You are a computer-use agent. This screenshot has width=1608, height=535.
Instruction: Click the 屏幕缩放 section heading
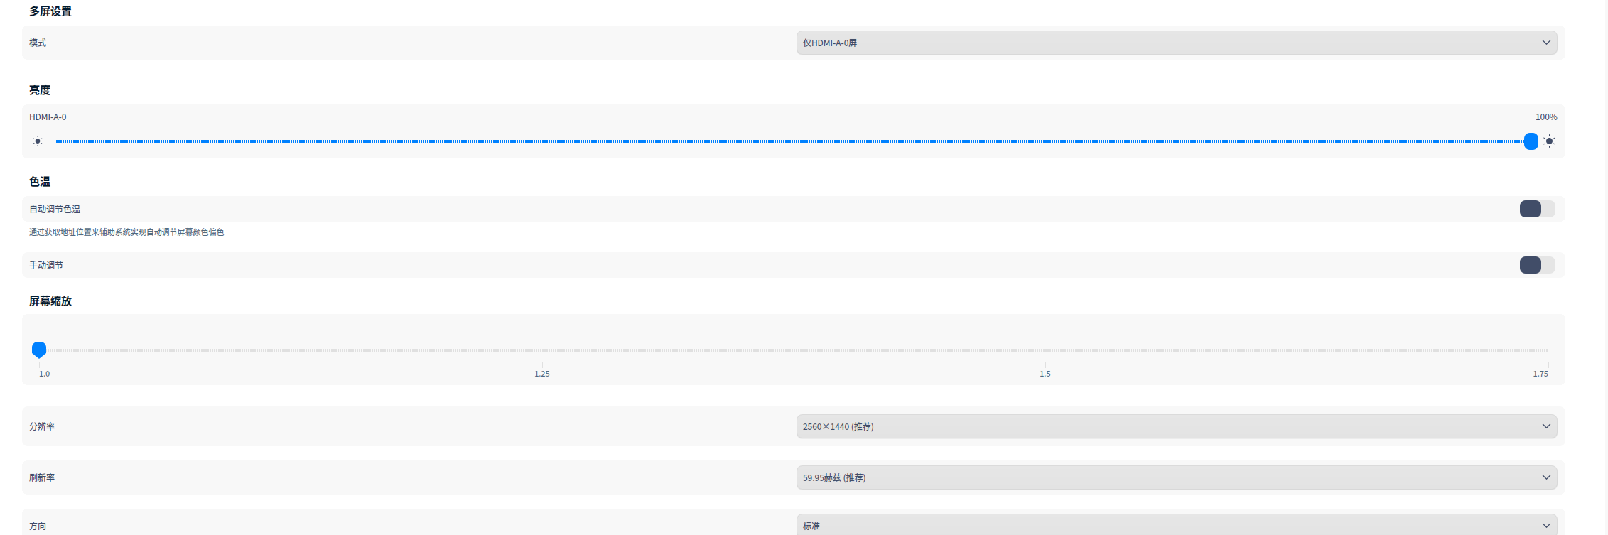point(50,301)
